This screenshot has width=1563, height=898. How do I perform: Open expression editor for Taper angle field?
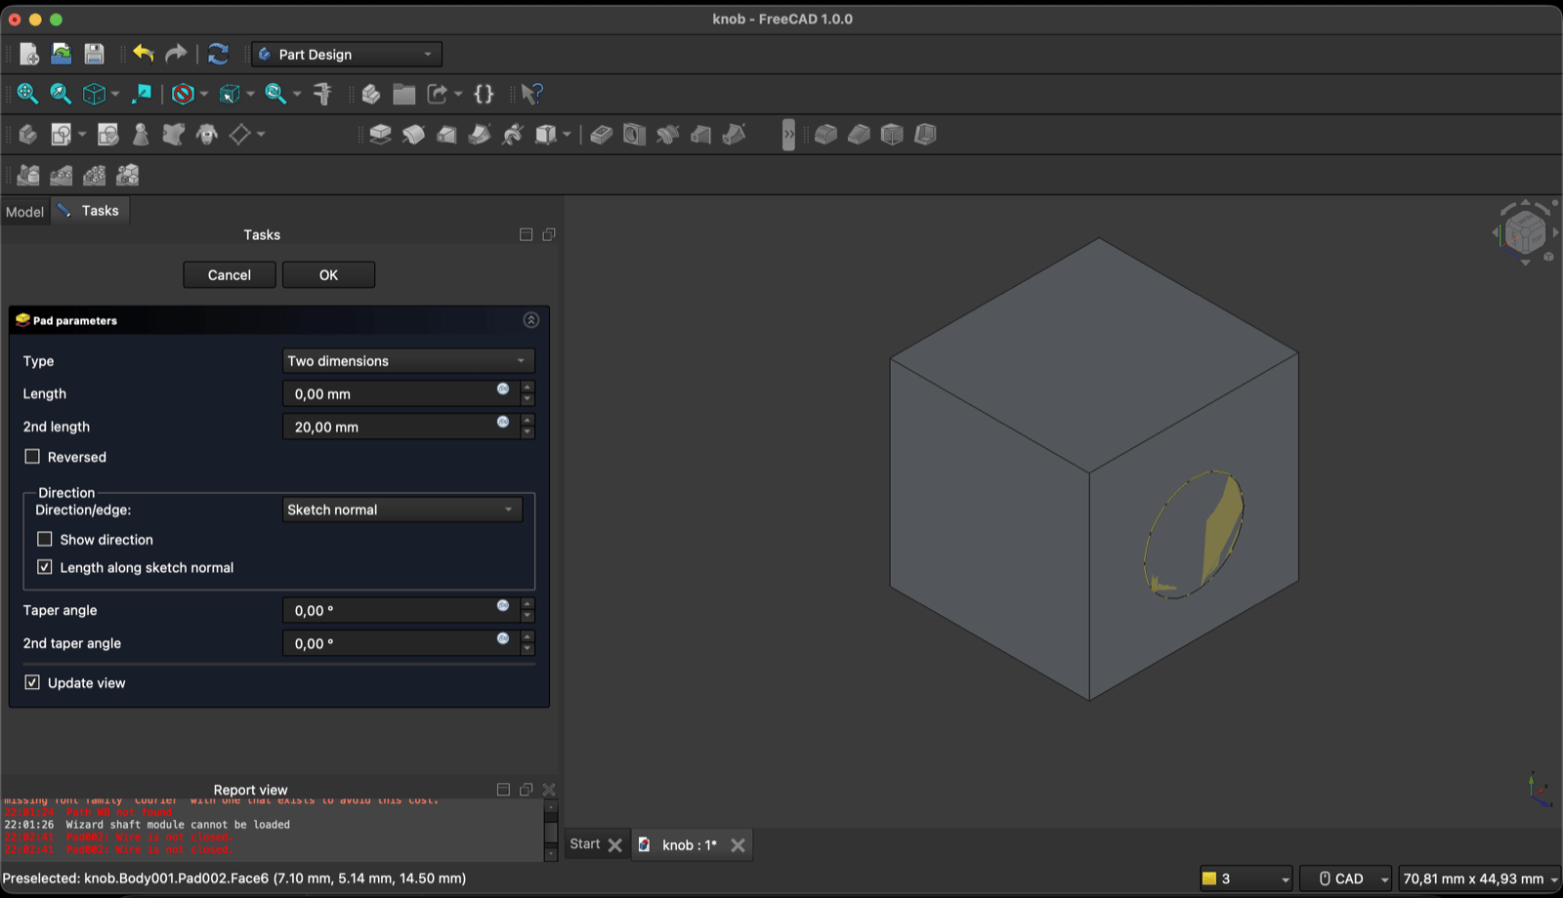click(x=503, y=605)
